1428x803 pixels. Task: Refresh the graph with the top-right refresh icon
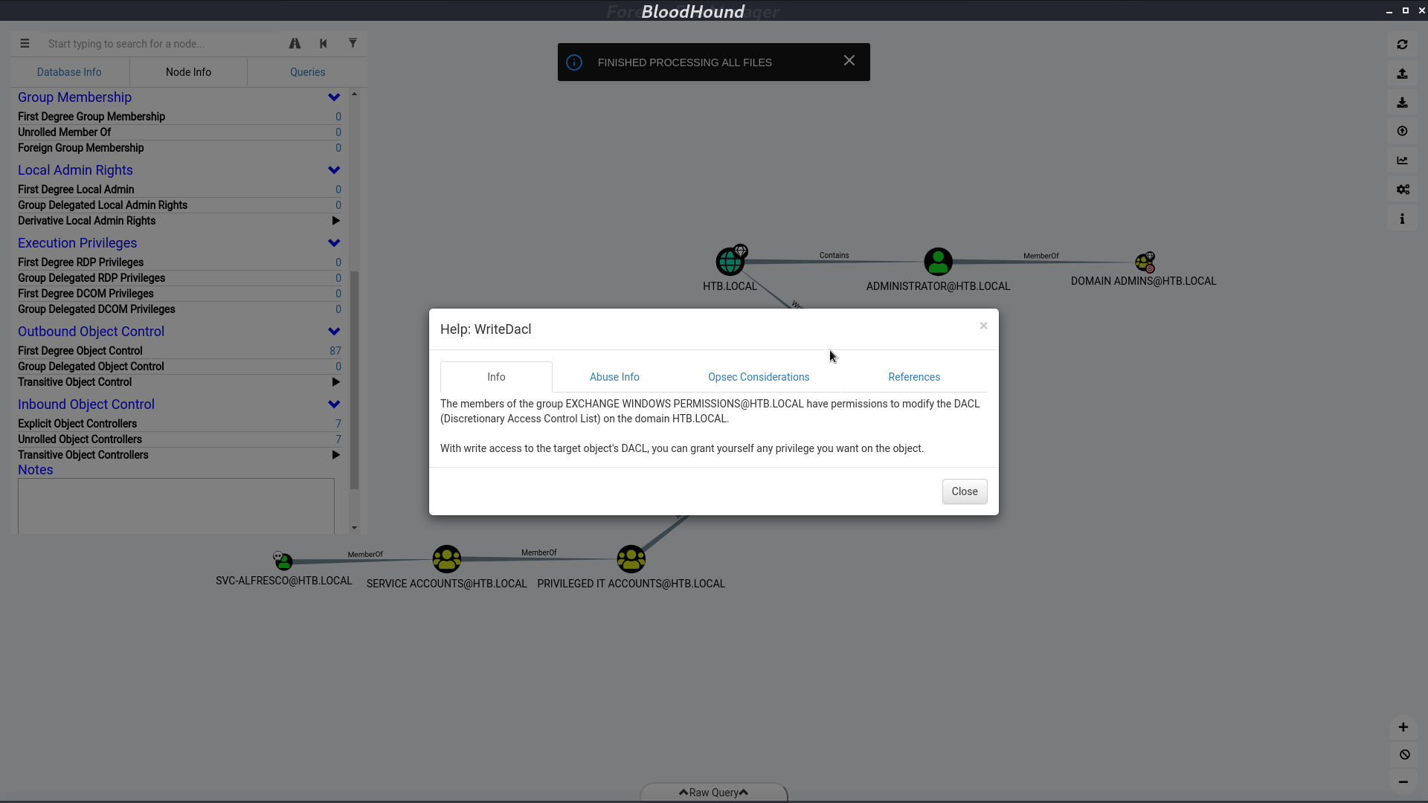1402,45
